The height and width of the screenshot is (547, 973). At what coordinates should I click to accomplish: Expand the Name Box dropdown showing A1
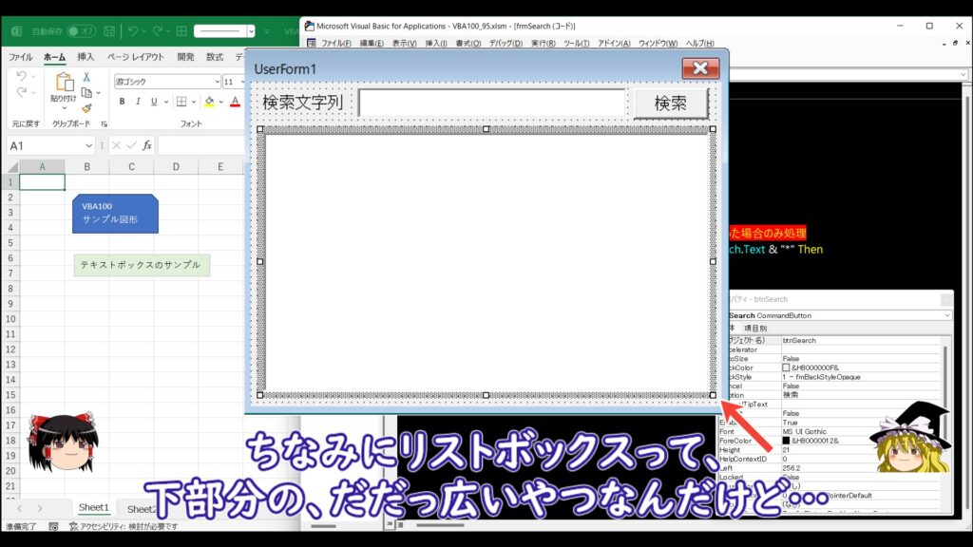click(88, 145)
